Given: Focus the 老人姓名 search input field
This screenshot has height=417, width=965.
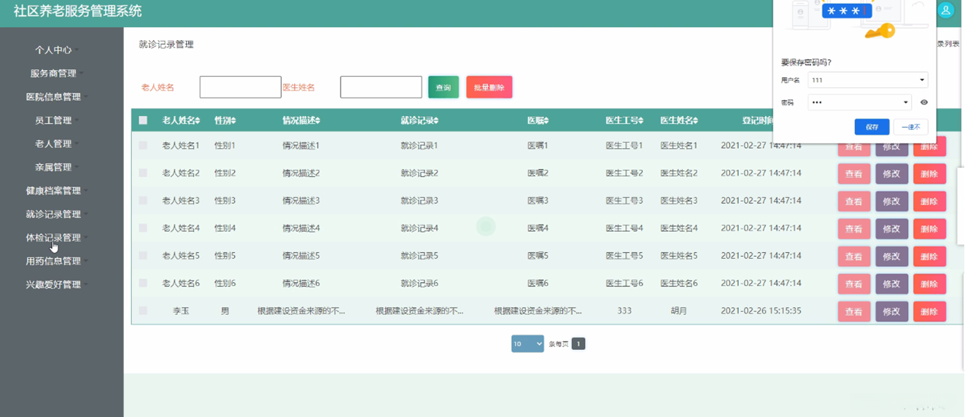Looking at the screenshot, I should (x=241, y=87).
